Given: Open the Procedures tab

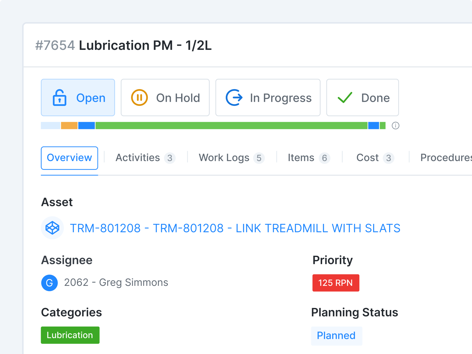Looking at the screenshot, I should click(x=445, y=158).
